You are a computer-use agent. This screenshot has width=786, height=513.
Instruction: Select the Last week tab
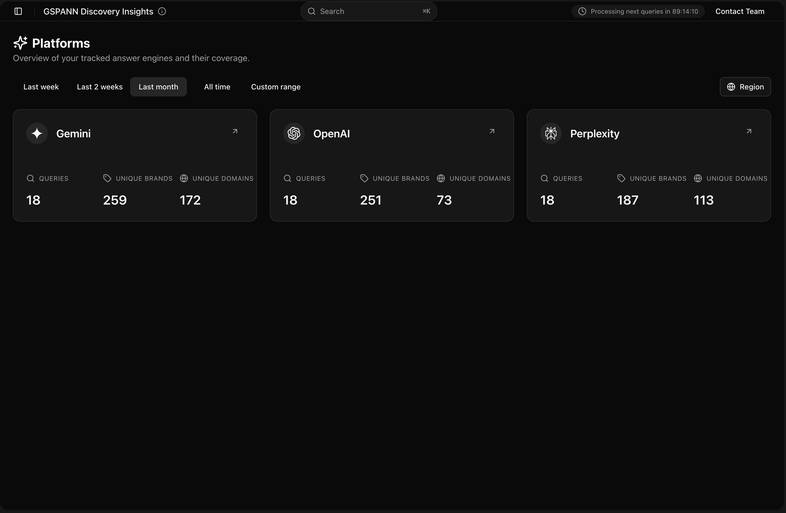point(41,87)
